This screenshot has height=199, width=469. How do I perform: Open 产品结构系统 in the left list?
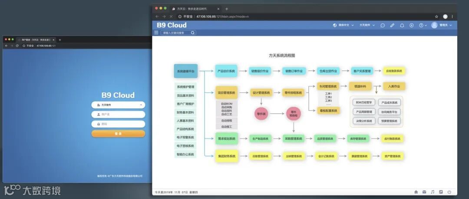(185, 129)
